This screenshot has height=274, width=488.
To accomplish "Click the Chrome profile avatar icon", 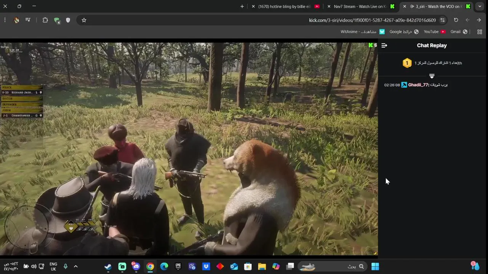I will pyautogui.click(x=17, y=20).
